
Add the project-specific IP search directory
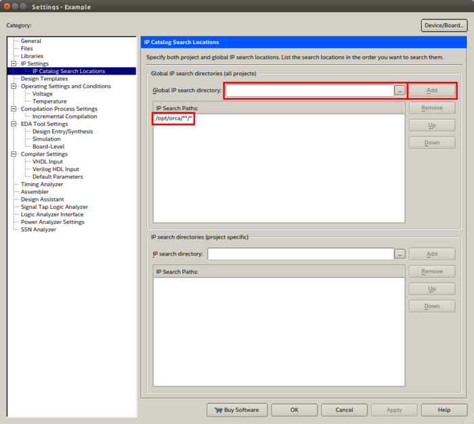pyautogui.click(x=432, y=254)
